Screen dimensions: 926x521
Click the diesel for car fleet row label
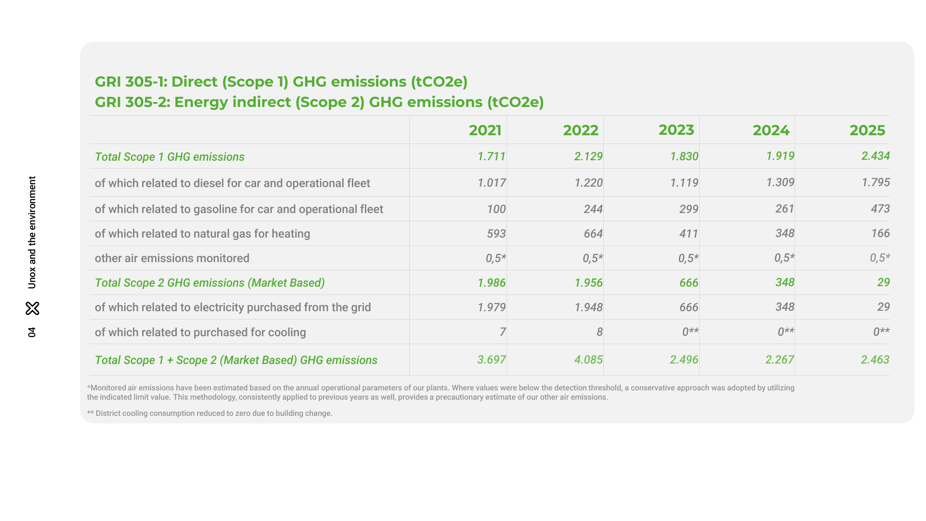[232, 183]
